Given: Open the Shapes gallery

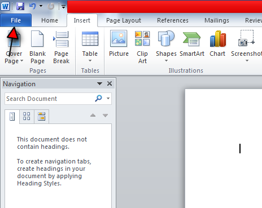Looking at the screenshot, I should click(166, 47).
